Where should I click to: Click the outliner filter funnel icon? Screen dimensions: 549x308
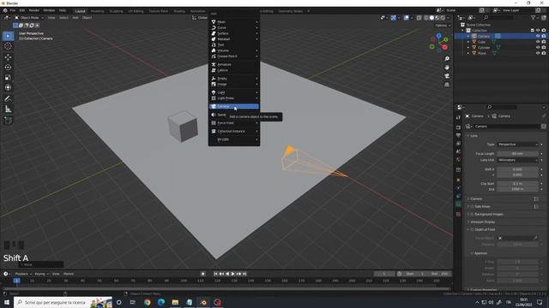coord(533,17)
